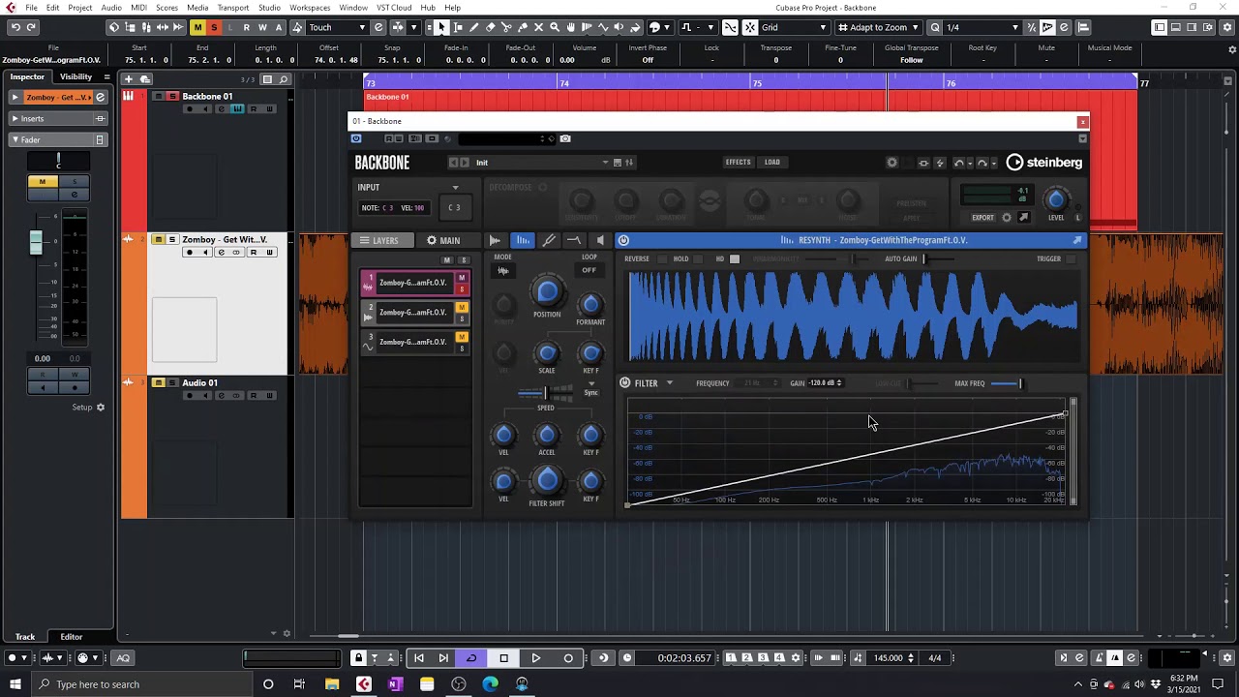
Task: Enable the REVERSE checkbox
Action: [x=662, y=259]
